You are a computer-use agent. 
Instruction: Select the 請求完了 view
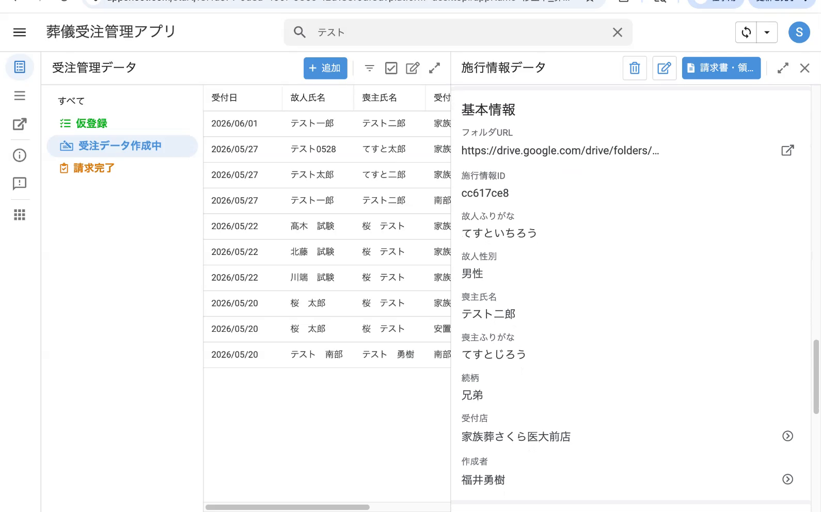(87, 168)
